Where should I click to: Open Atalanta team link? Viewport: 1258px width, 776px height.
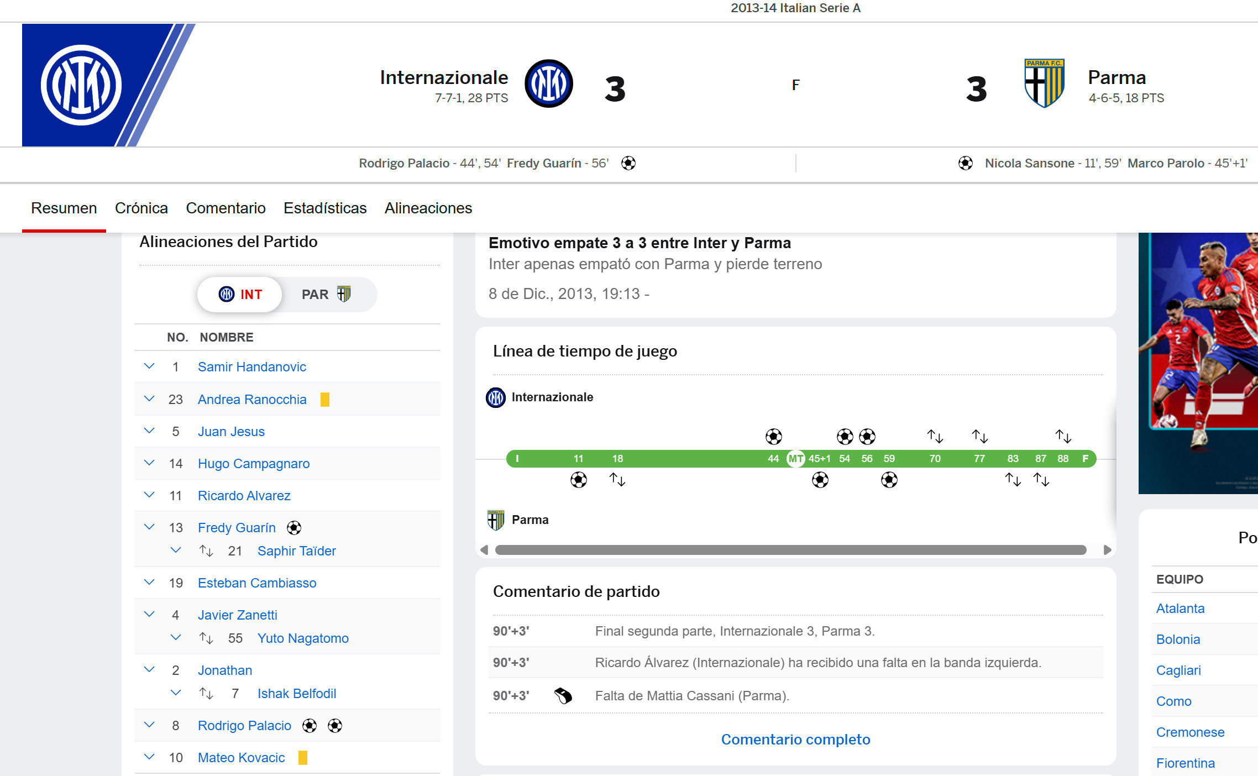1180,609
